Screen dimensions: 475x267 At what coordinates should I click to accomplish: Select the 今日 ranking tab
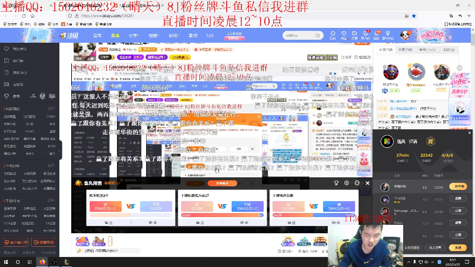click(385, 49)
